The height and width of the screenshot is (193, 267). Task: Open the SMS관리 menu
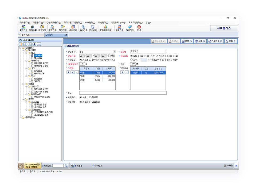[90, 23]
